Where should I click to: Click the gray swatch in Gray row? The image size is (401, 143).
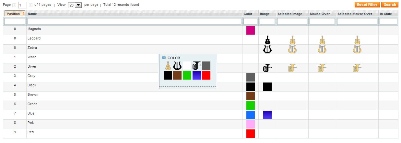click(x=251, y=77)
